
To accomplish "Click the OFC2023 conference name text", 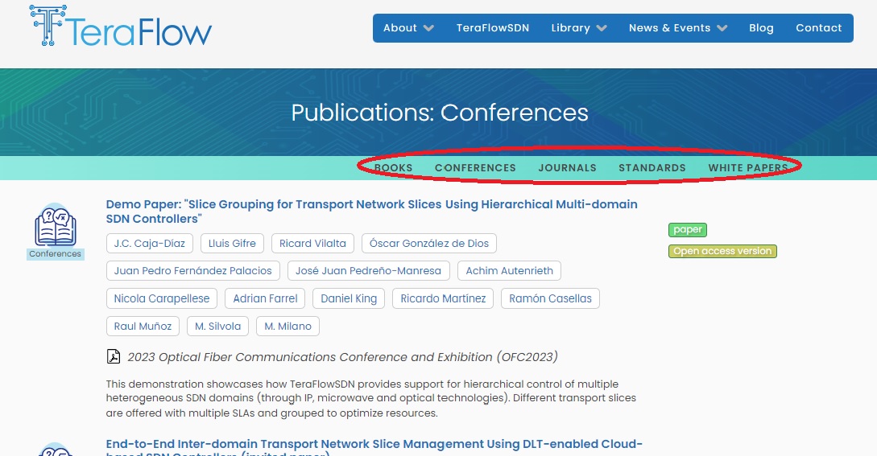I will point(342,356).
